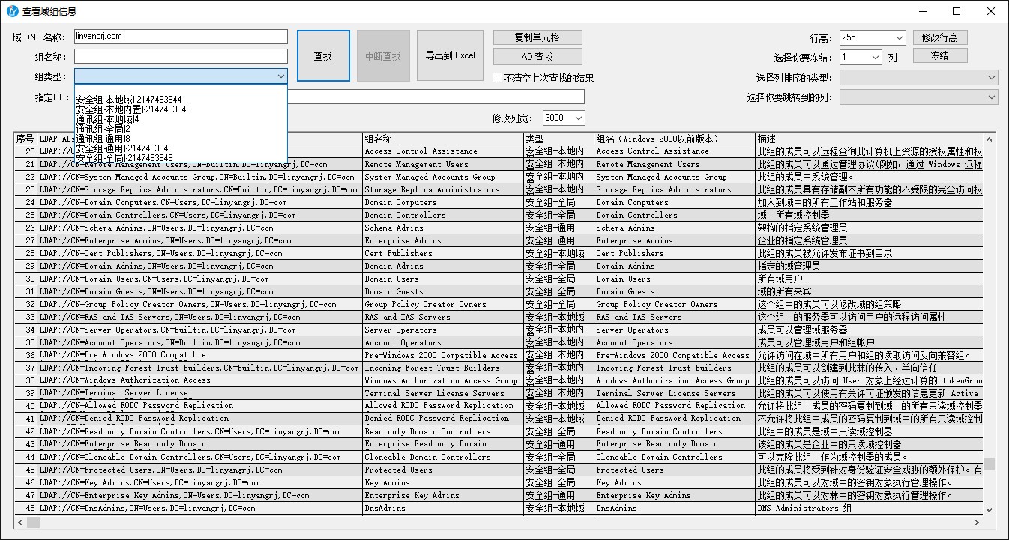
Task: Open the 行高 combo box
Action: pyautogui.click(x=873, y=37)
